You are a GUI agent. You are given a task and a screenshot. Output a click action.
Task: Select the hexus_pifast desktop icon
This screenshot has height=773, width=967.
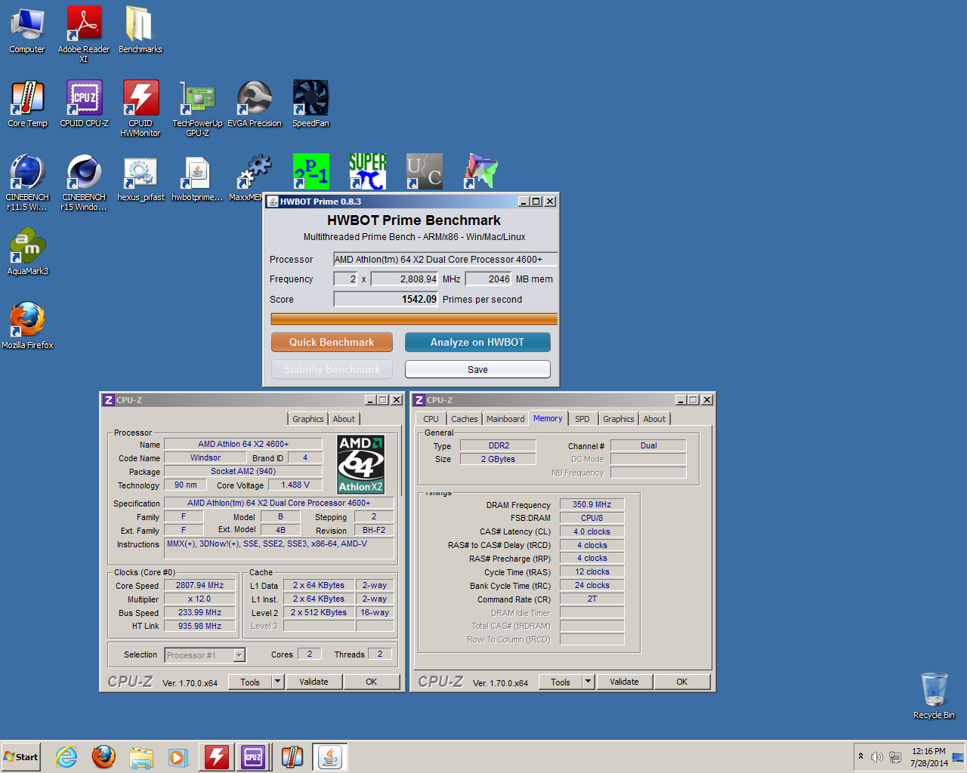141,178
